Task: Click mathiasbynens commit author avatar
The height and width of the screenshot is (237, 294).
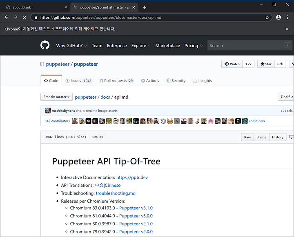Action: click(48, 111)
